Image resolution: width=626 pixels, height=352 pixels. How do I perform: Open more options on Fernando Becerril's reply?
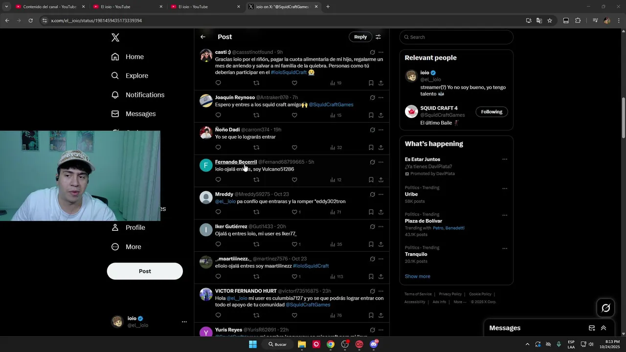[x=381, y=162]
